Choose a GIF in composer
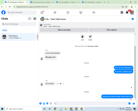The image size is (138, 111). point(51,104)
